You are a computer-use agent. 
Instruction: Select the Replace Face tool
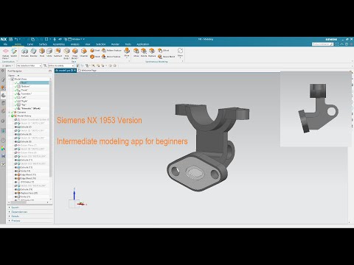tap(152, 52)
